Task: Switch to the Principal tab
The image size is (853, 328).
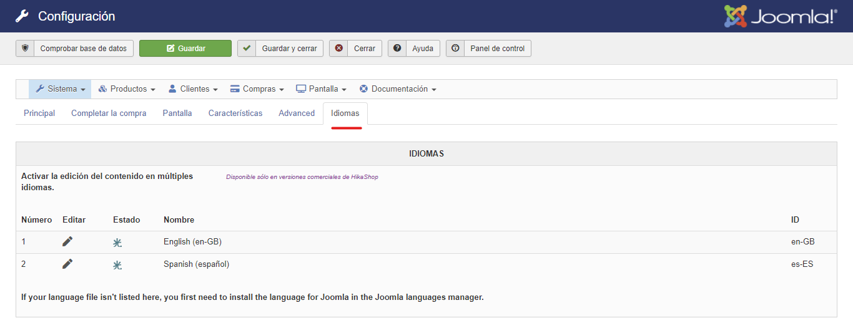Action: (x=39, y=113)
